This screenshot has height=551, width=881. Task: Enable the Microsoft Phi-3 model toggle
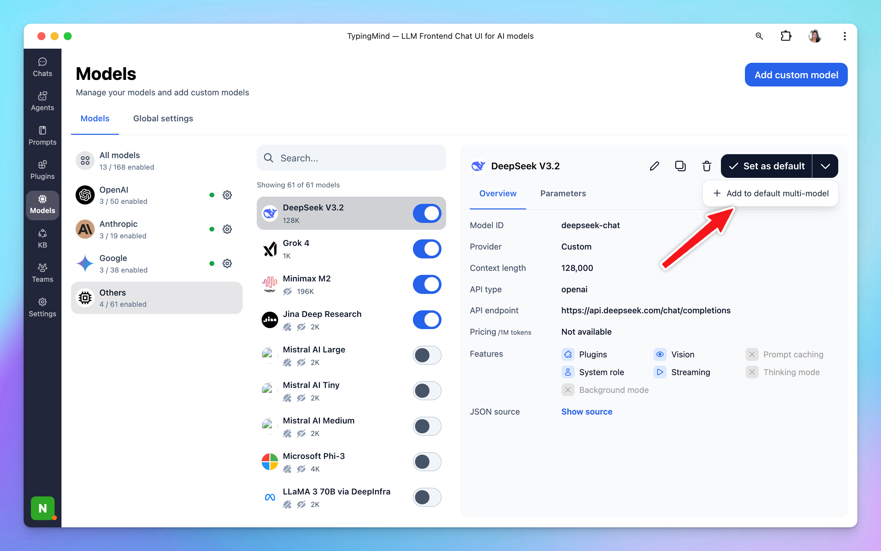point(427,462)
